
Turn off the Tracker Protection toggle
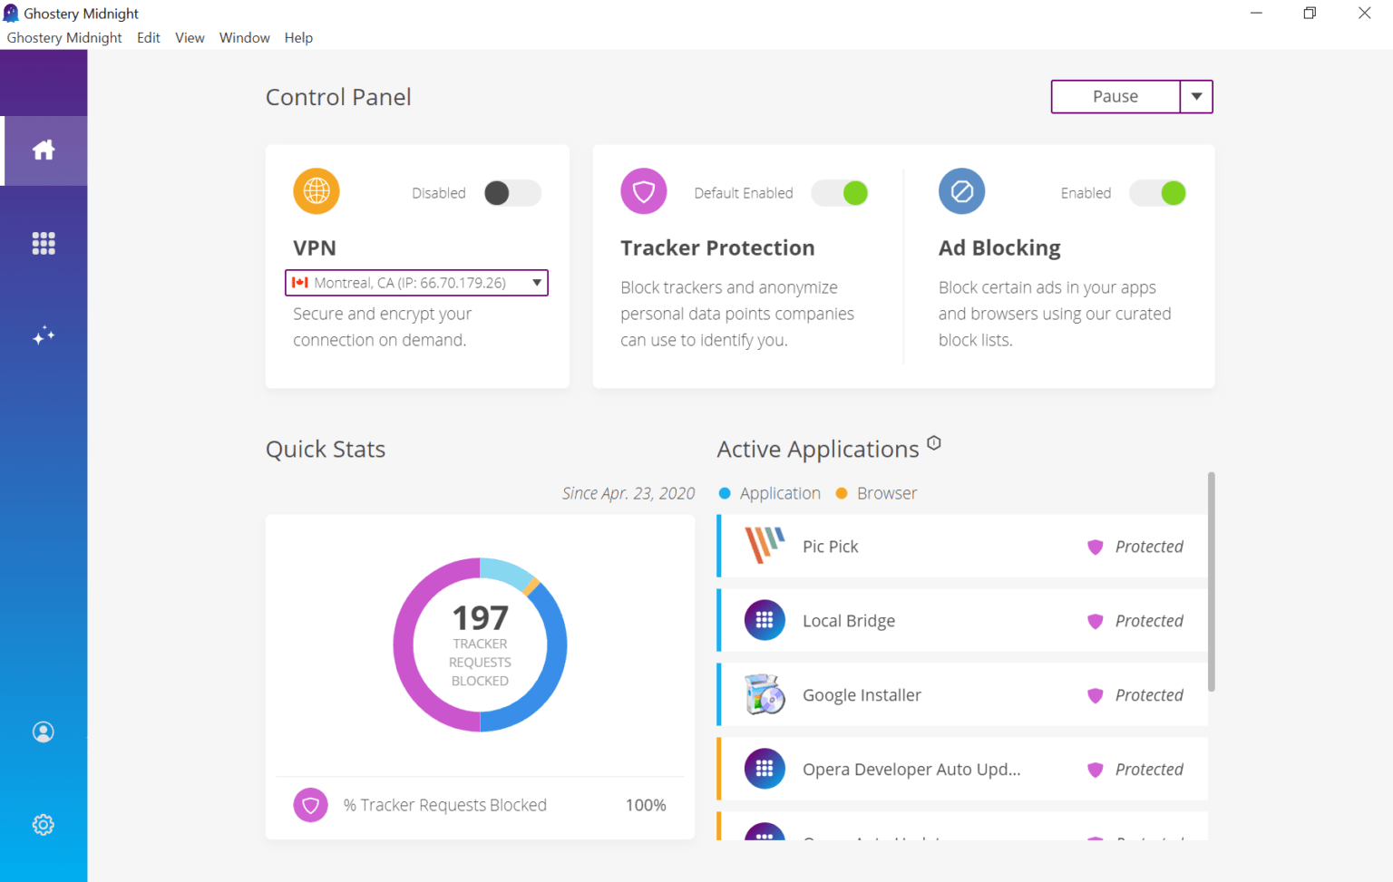(840, 193)
